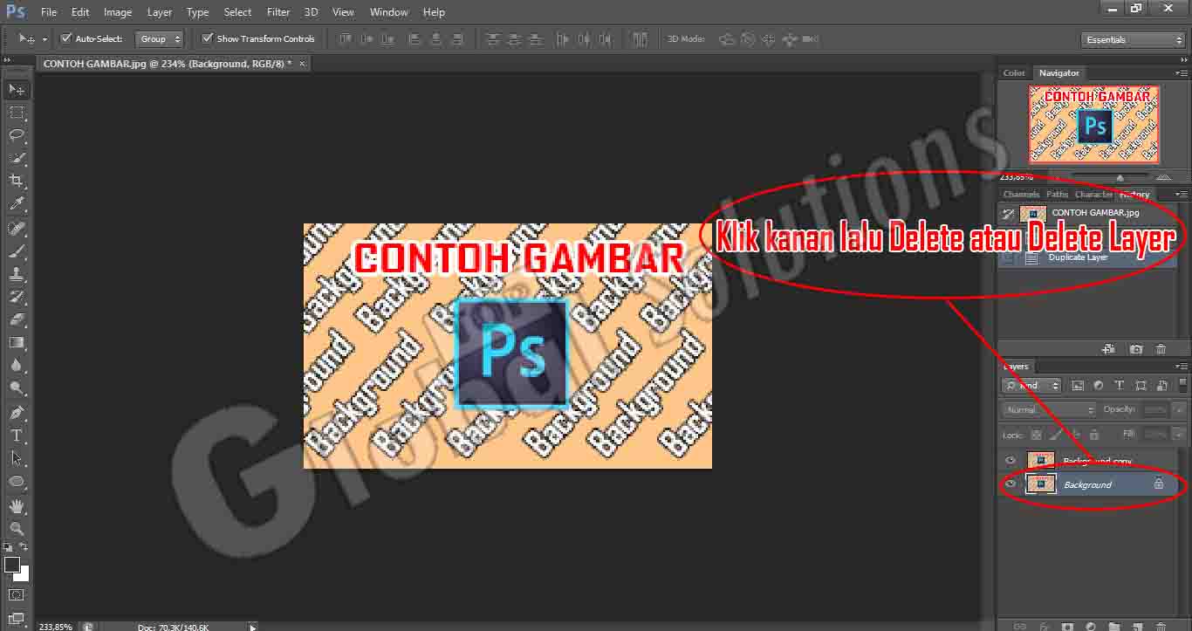Click the History panel trash icon
The image size is (1192, 631).
(x=1161, y=349)
